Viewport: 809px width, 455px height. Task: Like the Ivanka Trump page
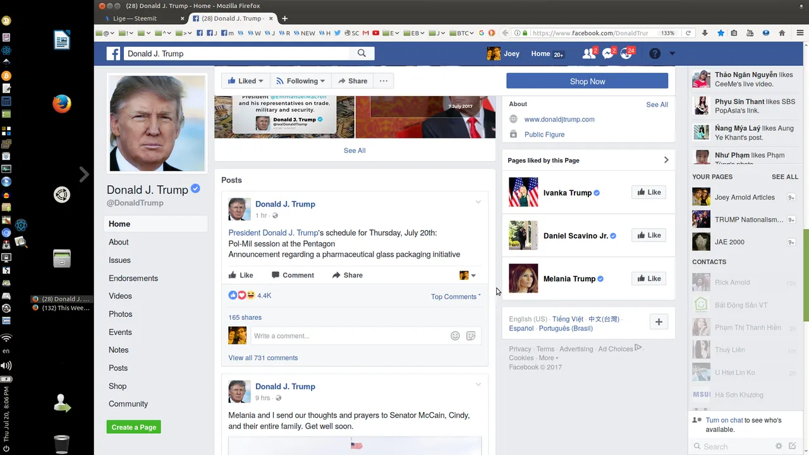click(x=648, y=192)
